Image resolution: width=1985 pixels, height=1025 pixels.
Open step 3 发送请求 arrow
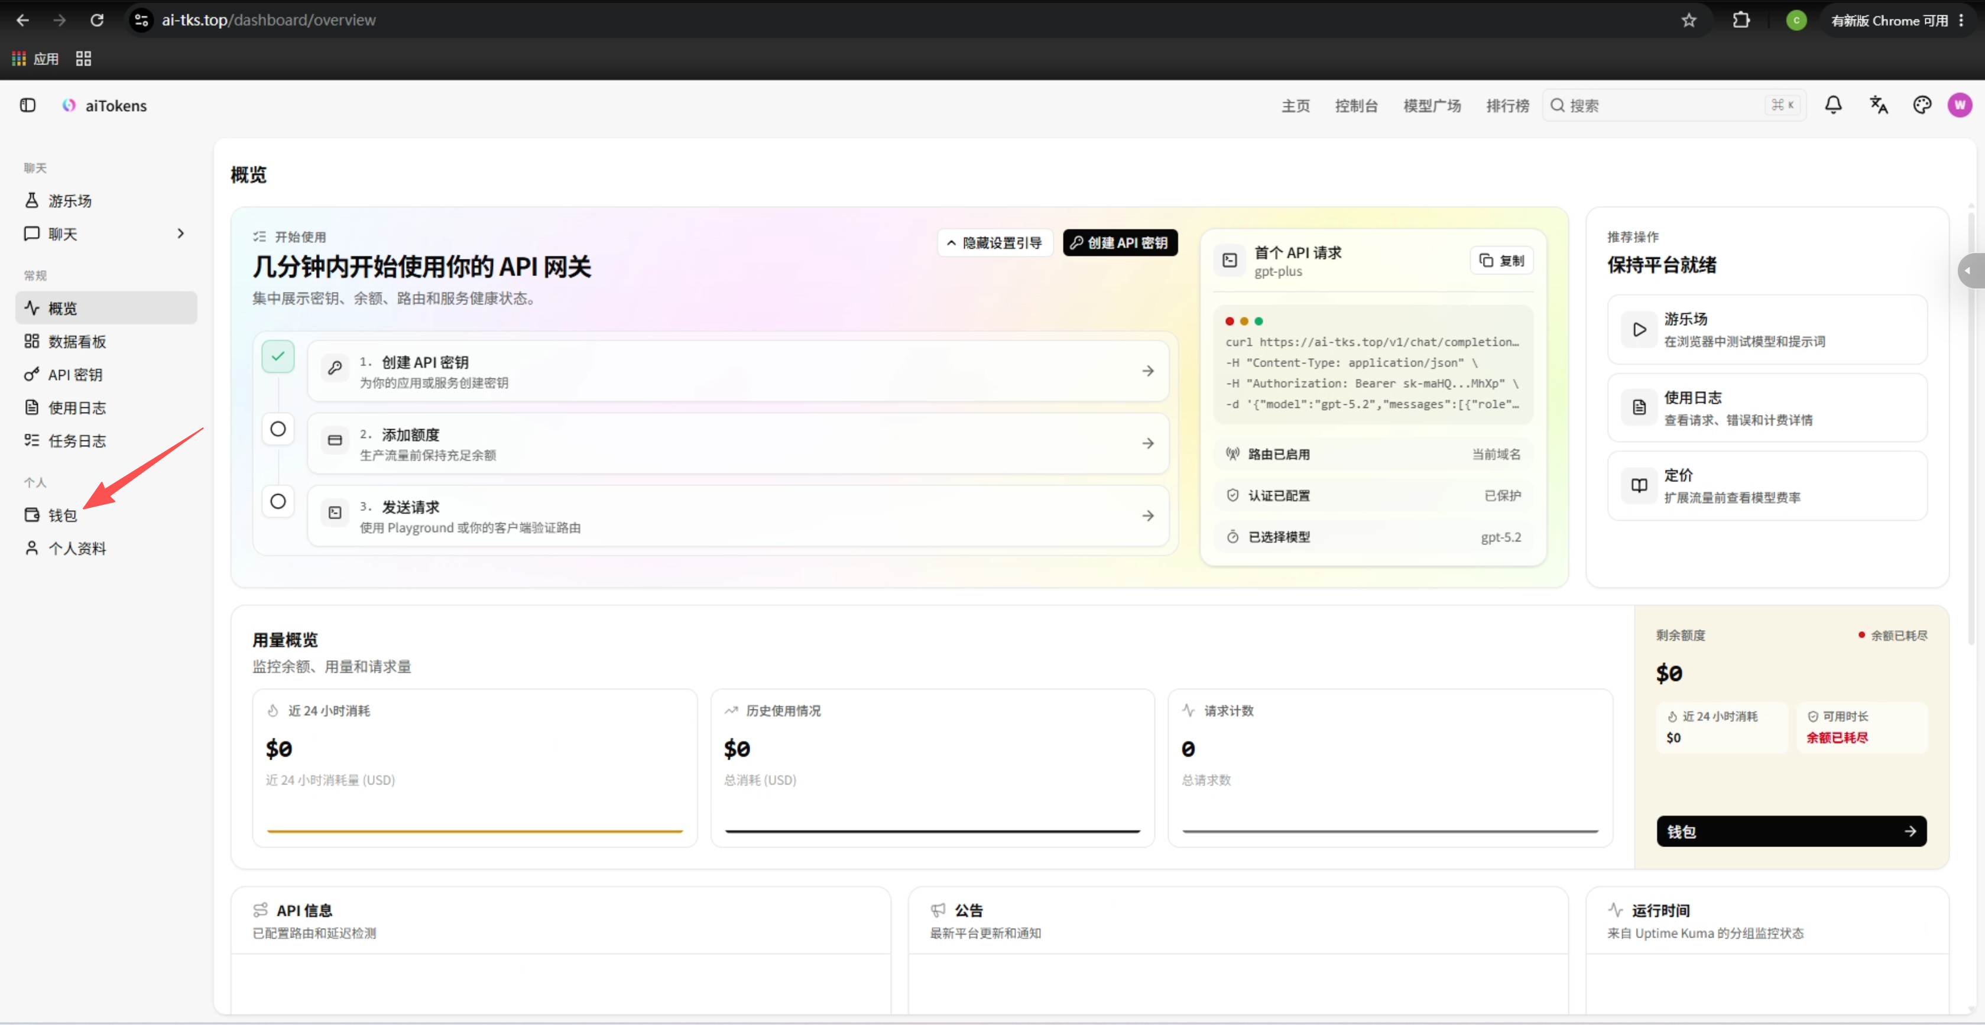pyautogui.click(x=1147, y=515)
